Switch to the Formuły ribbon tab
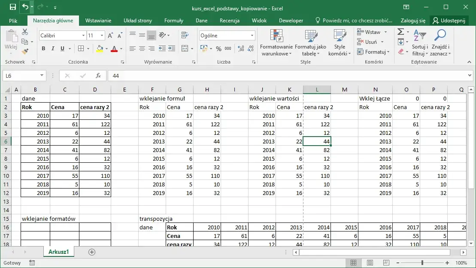This screenshot has width=476, height=268. coord(173,20)
